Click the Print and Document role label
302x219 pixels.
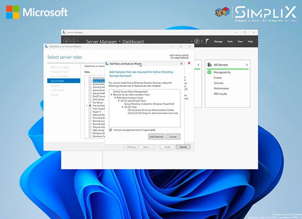pos(99,118)
